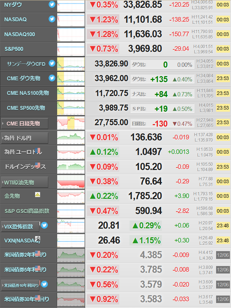Viewport: 231px width, 308px height.
Task: Open CME SP500先物 mini chart
Action: pos(71,108)
